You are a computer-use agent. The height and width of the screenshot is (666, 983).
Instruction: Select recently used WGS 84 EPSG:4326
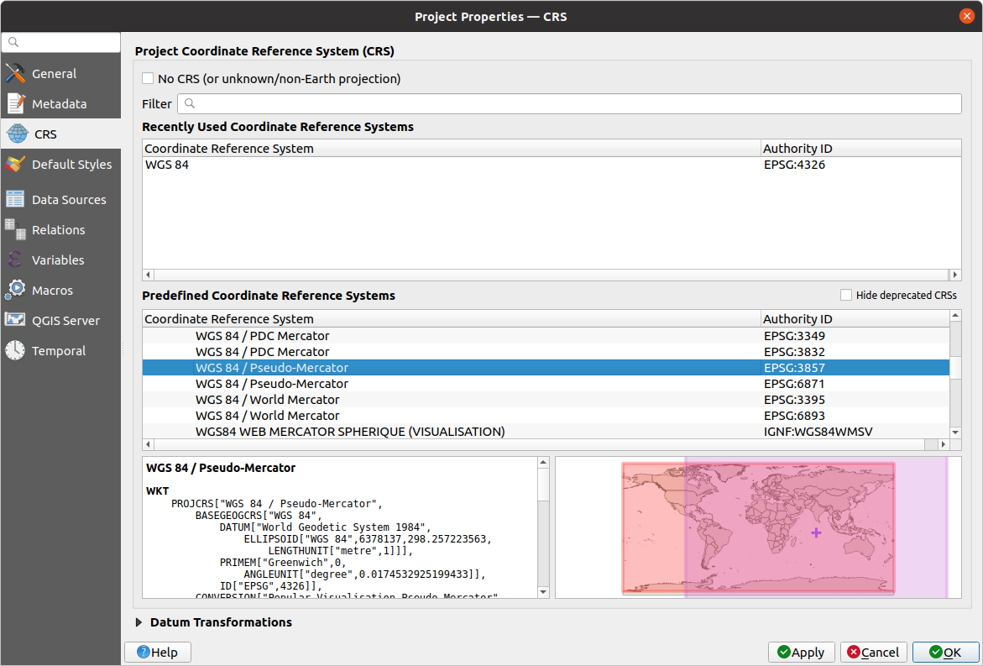pyautogui.click(x=167, y=165)
